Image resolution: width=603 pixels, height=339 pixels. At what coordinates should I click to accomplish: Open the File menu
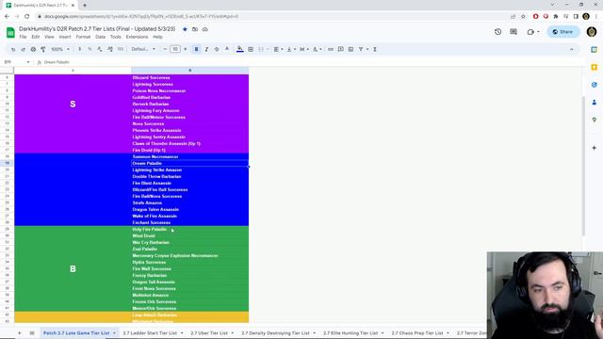[23, 37]
